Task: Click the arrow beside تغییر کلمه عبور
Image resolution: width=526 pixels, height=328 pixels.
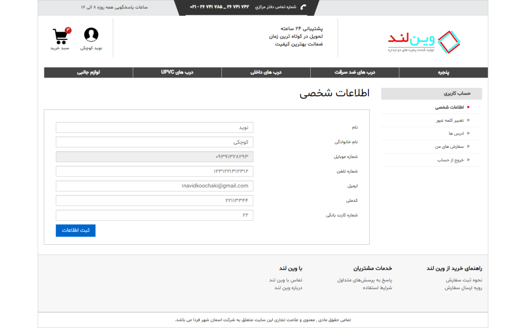Action: coord(468,120)
